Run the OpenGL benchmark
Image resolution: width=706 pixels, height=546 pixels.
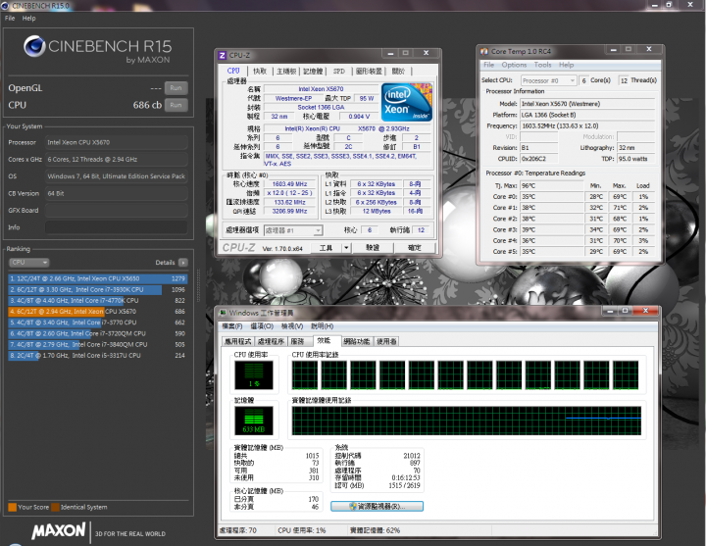click(176, 88)
